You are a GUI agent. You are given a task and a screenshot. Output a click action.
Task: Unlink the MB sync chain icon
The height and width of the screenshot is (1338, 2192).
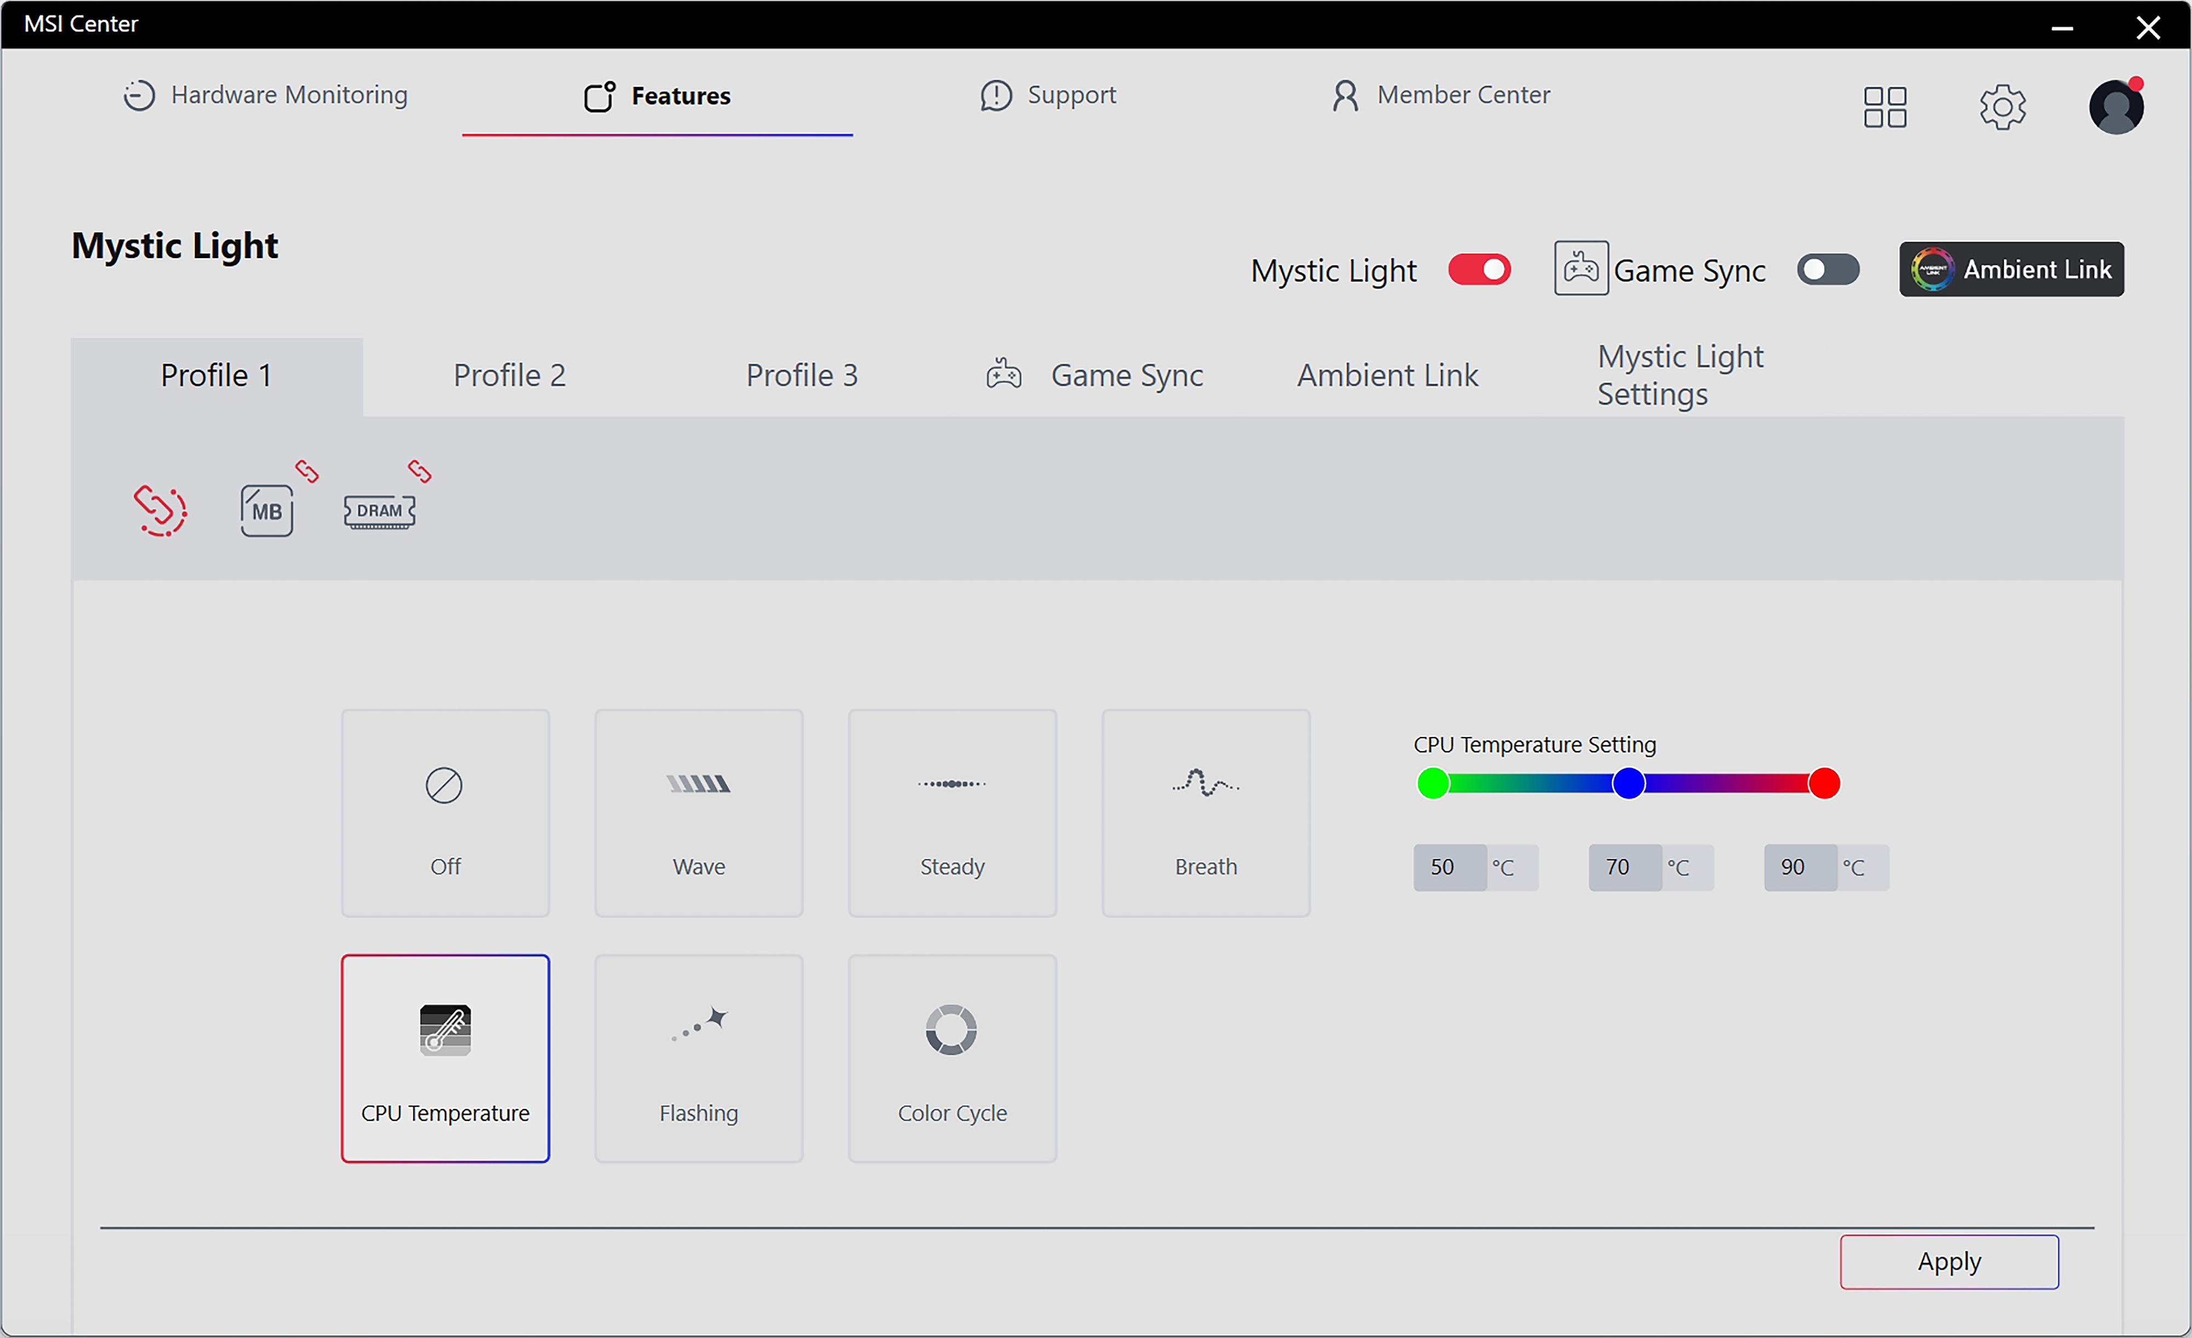pos(307,471)
